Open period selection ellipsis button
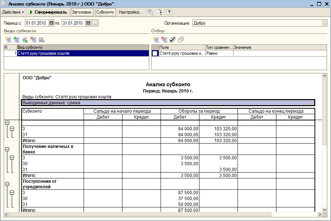 point(95,23)
